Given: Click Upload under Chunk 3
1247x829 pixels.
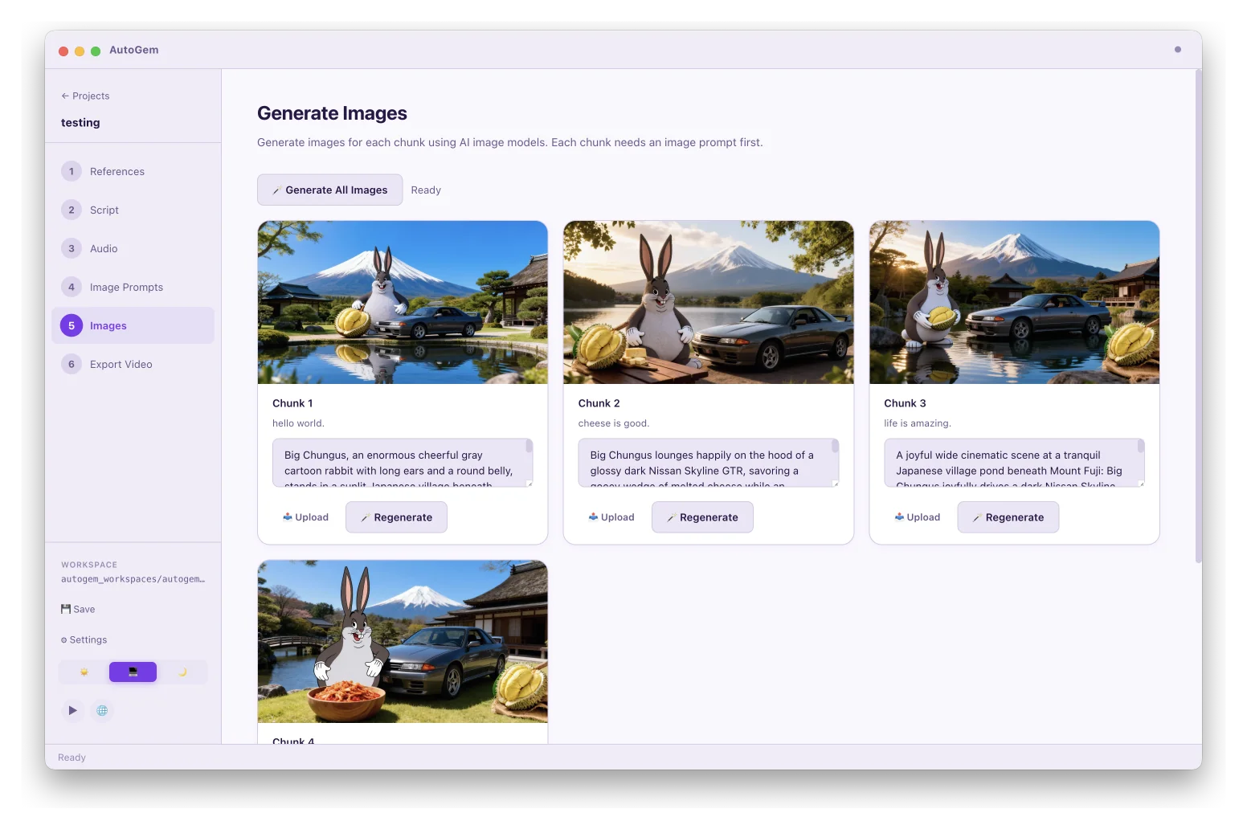Looking at the screenshot, I should point(917,517).
